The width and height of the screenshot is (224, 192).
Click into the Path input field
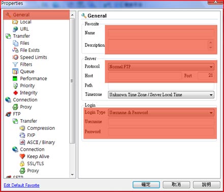(x=161, y=86)
